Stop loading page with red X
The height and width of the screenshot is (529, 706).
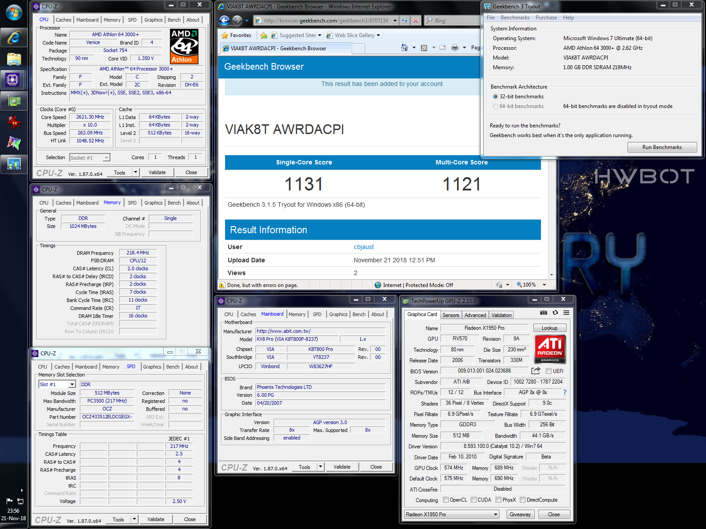[x=415, y=20]
